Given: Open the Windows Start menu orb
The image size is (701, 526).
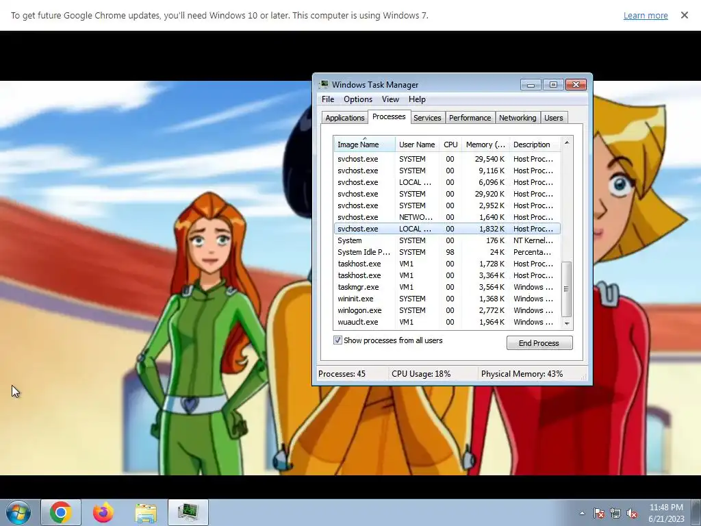Looking at the screenshot, I should click(x=18, y=512).
